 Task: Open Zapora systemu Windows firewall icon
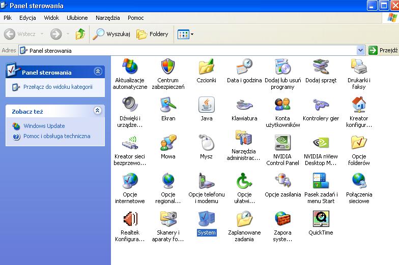pyautogui.click(x=282, y=219)
